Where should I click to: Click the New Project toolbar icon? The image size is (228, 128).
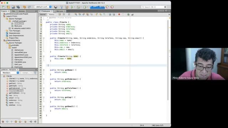[x=9, y=7]
